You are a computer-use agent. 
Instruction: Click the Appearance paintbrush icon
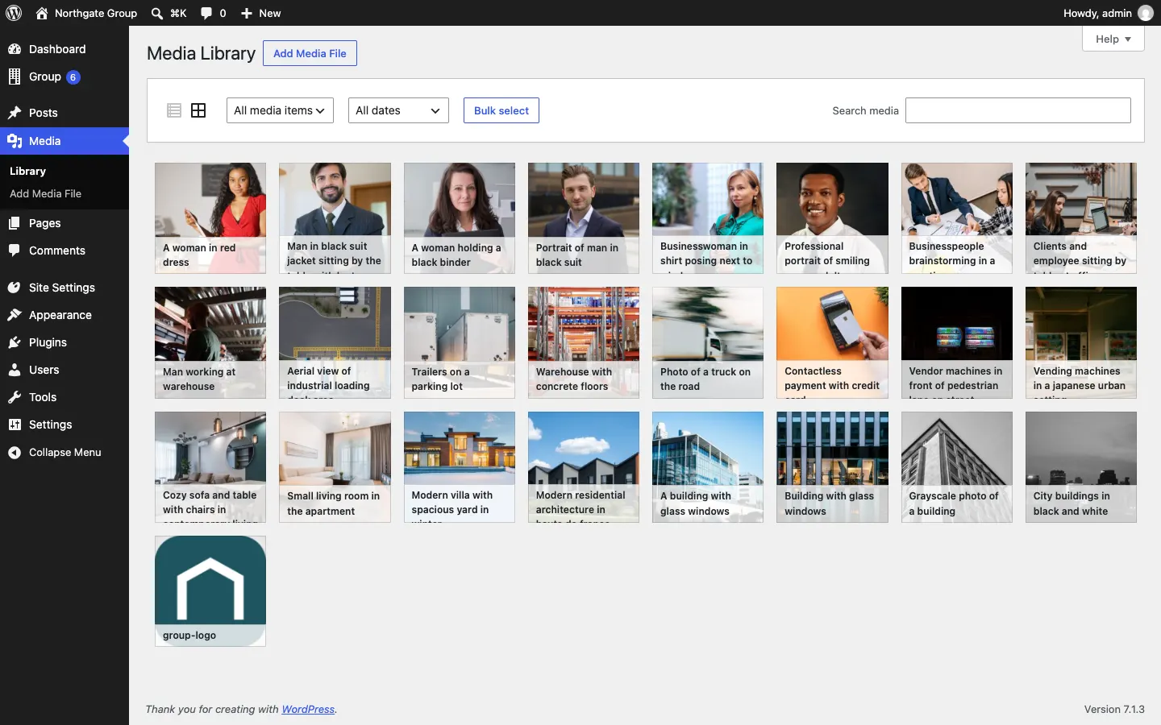[15, 315]
